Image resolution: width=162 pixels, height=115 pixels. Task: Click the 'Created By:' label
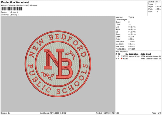point(6,113)
